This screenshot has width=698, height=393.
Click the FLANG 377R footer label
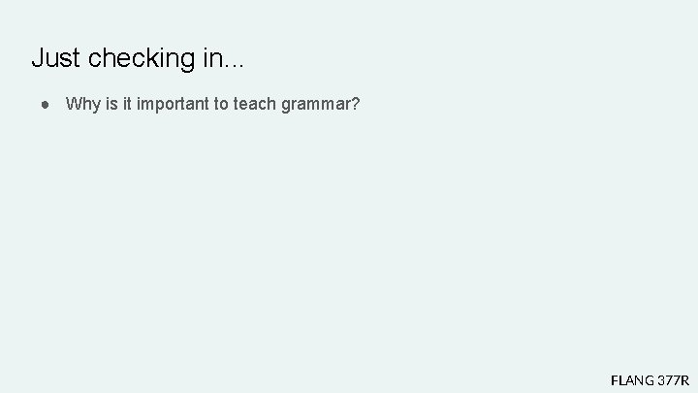[650, 380]
